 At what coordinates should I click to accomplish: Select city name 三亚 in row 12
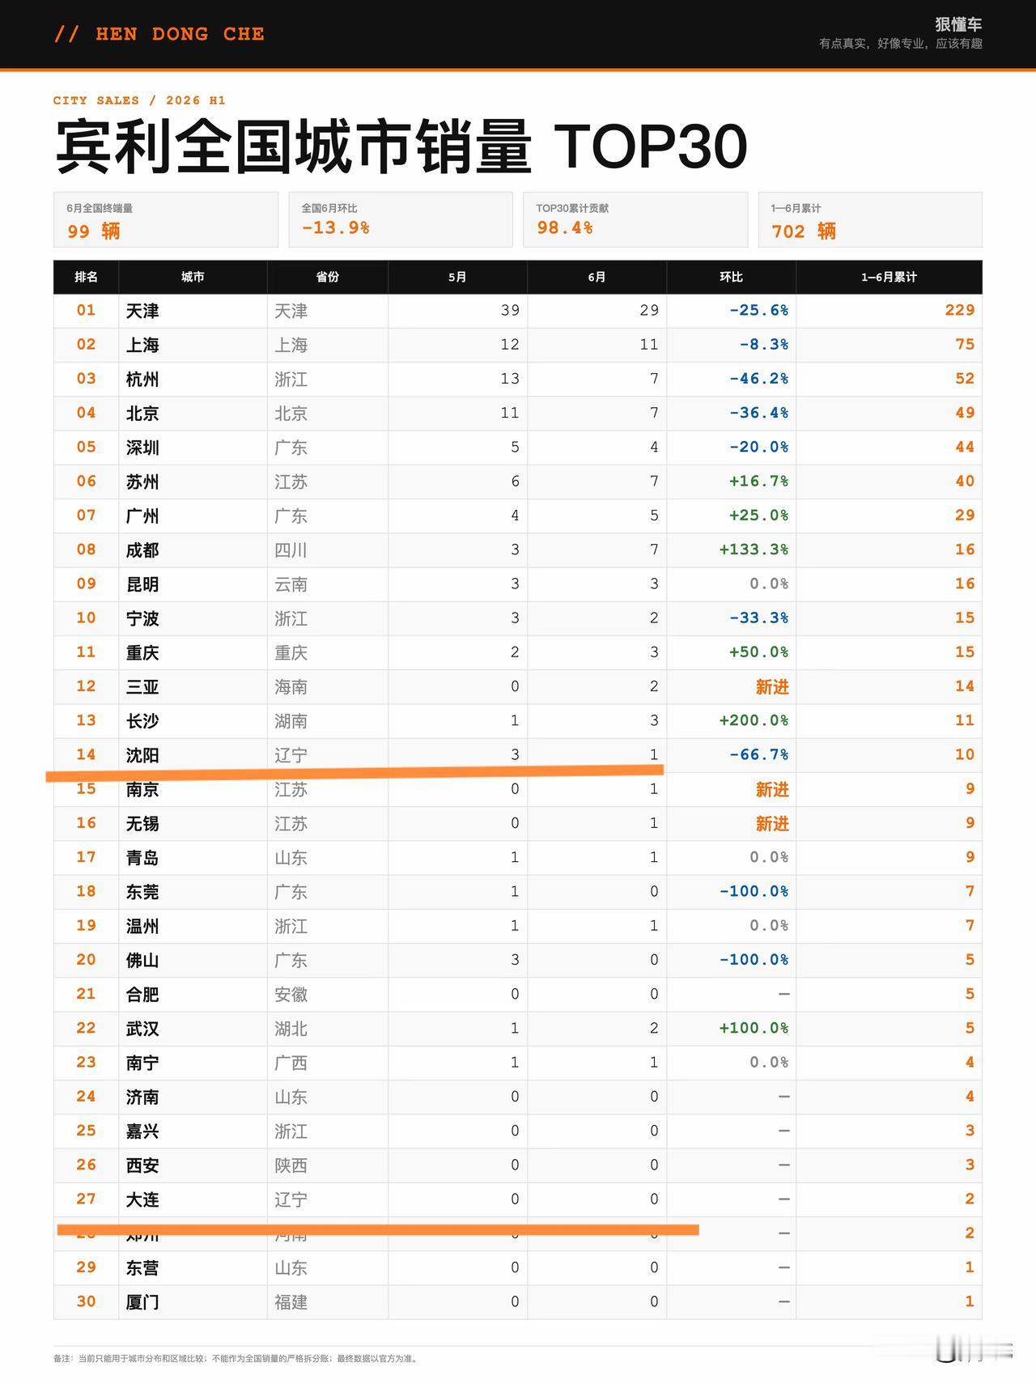142,687
